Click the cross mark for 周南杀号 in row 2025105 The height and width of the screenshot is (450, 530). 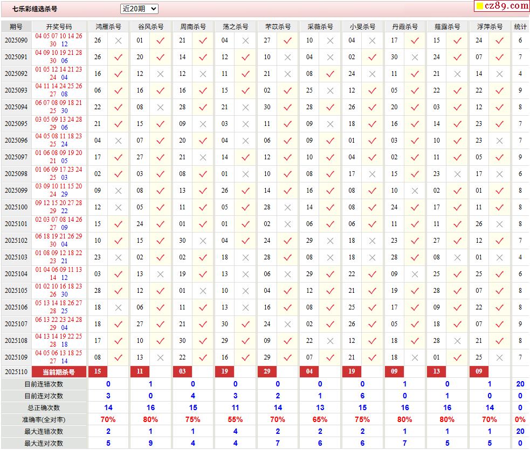[x=203, y=291]
